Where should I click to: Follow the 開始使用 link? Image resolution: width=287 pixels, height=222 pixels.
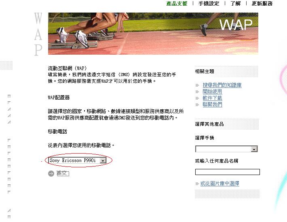(x=212, y=92)
